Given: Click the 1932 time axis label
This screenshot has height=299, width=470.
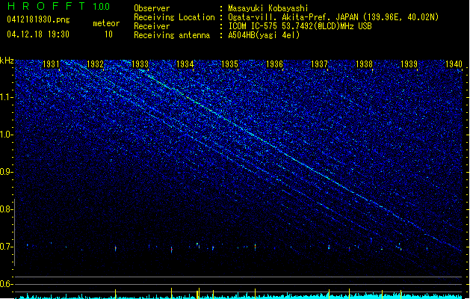Looking at the screenshot, I should coord(96,64).
